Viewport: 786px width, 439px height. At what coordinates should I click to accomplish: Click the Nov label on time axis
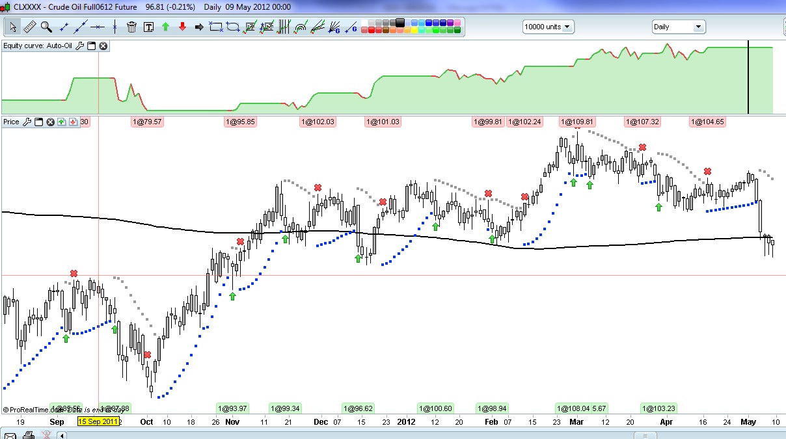[x=232, y=421]
